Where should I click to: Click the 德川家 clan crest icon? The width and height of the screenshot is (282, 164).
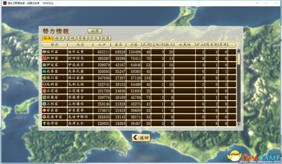[x=44, y=78]
